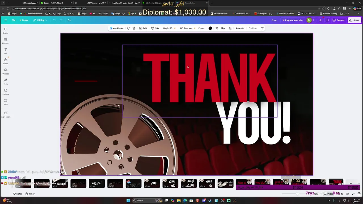Open the black color swatch picker
This screenshot has width=363, height=204.
click(x=210, y=28)
